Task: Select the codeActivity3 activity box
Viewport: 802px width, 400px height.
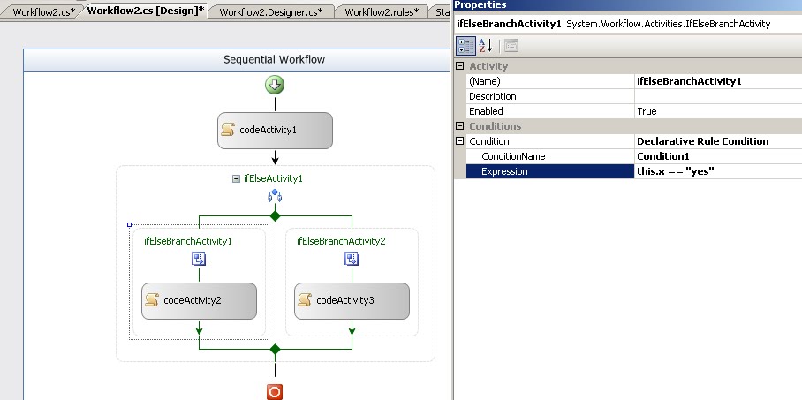Action: click(352, 301)
